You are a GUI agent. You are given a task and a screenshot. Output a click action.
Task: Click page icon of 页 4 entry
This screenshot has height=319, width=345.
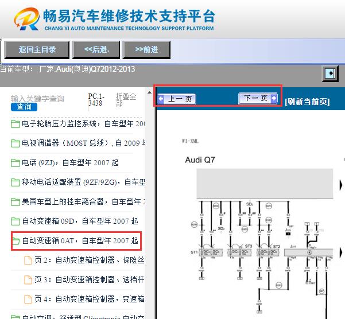(x=28, y=299)
